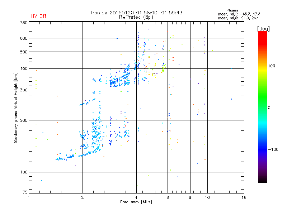Click the y-axis '750' tick label
Image resolution: width=287 pixels, height=215 pixels.
(24, 23)
